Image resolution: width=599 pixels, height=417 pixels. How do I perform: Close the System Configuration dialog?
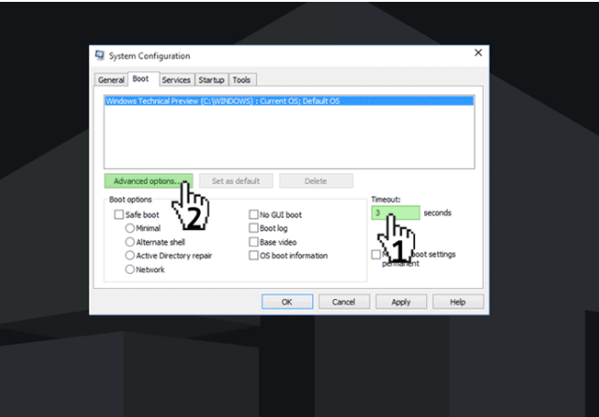[478, 52]
